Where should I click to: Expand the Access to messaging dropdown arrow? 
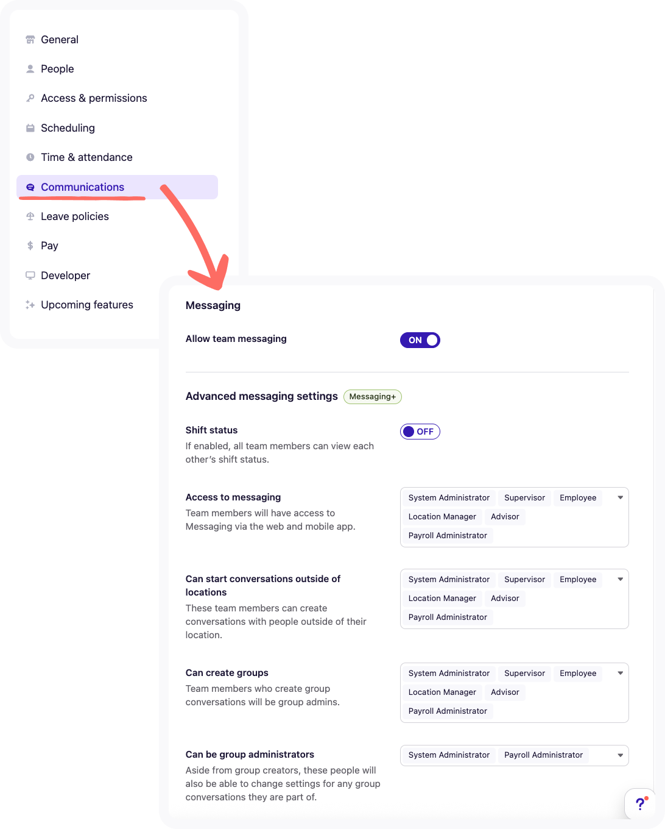620,498
